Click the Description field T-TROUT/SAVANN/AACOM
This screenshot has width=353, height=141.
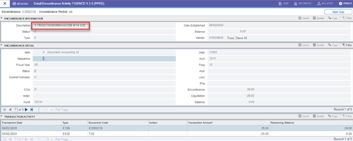104,25
